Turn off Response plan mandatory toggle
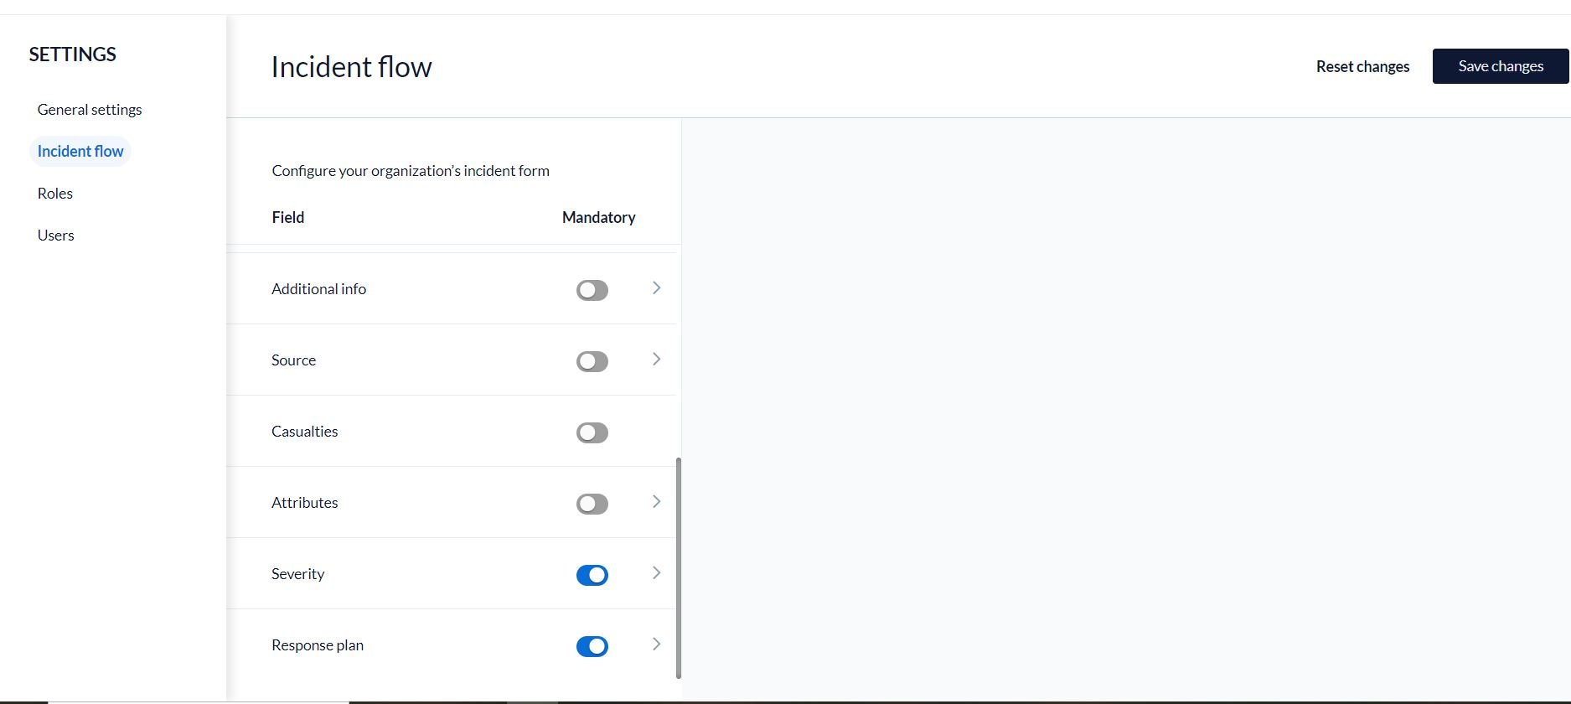This screenshot has width=1571, height=704. coord(592,646)
